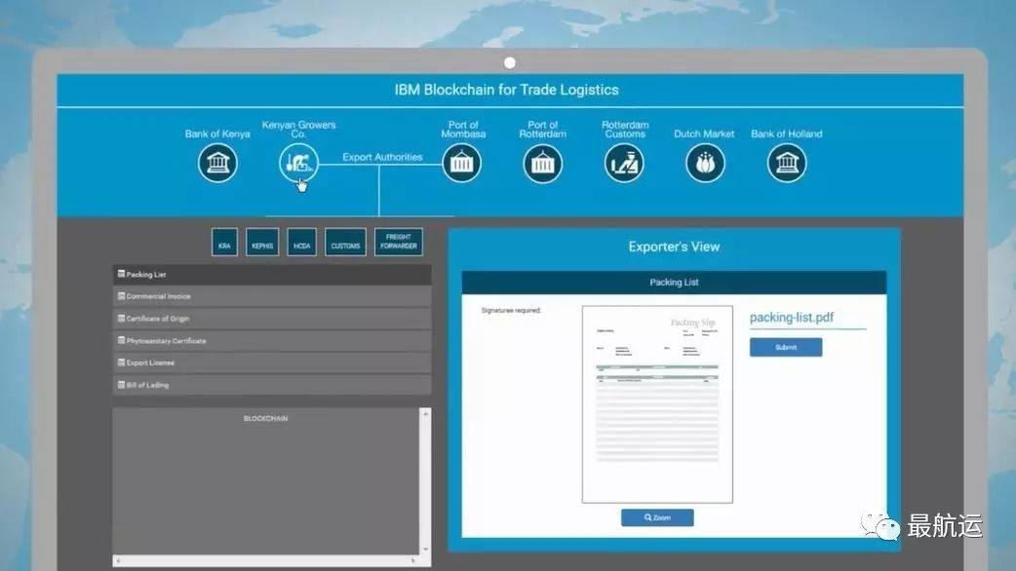Click the Signatures required label

tap(511, 310)
